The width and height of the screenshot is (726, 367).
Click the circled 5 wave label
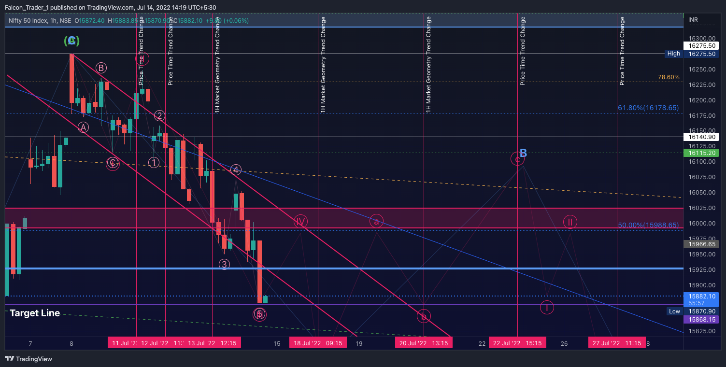(259, 314)
